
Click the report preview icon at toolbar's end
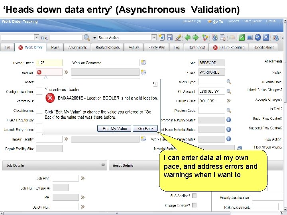[x=275, y=37]
